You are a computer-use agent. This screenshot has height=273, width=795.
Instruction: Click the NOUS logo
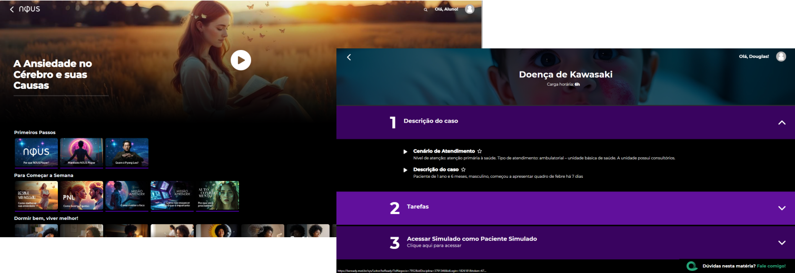tap(29, 9)
